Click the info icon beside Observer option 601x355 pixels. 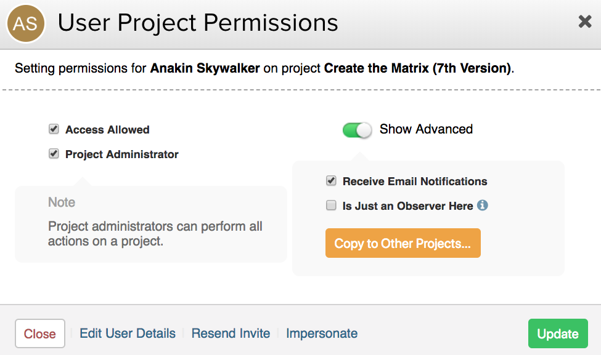click(x=483, y=205)
